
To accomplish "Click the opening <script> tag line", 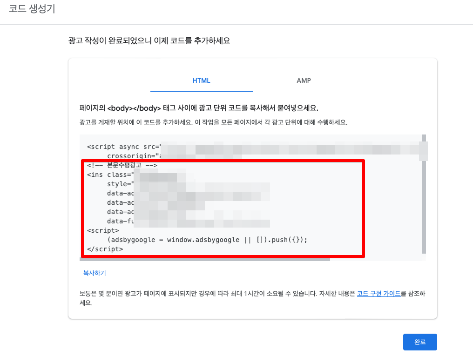I will click(x=103, y=230).
